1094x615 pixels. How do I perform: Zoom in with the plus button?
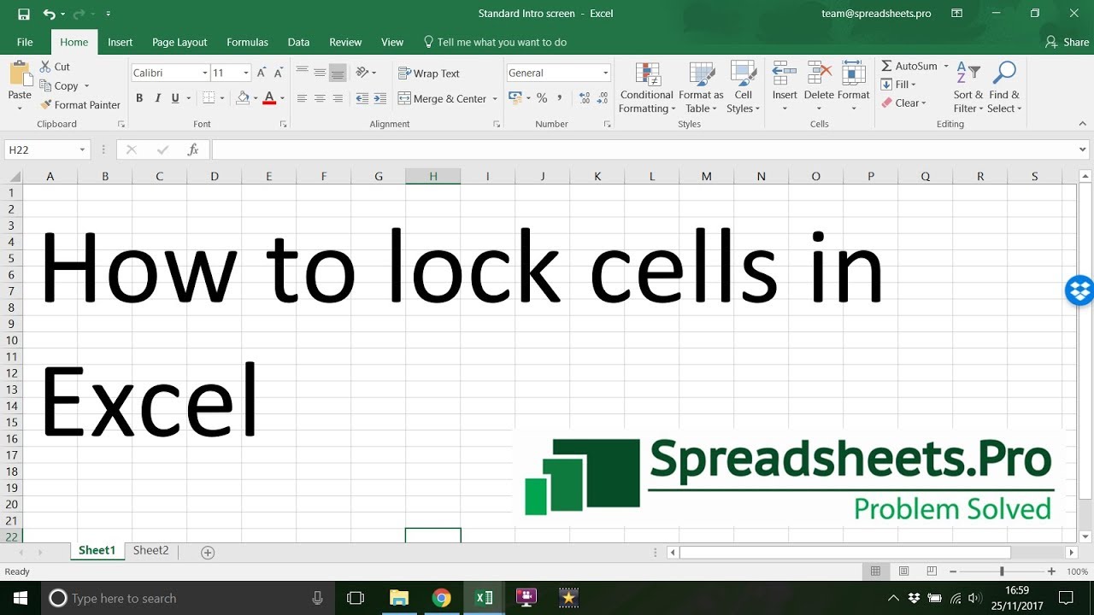coord(1052,571)
